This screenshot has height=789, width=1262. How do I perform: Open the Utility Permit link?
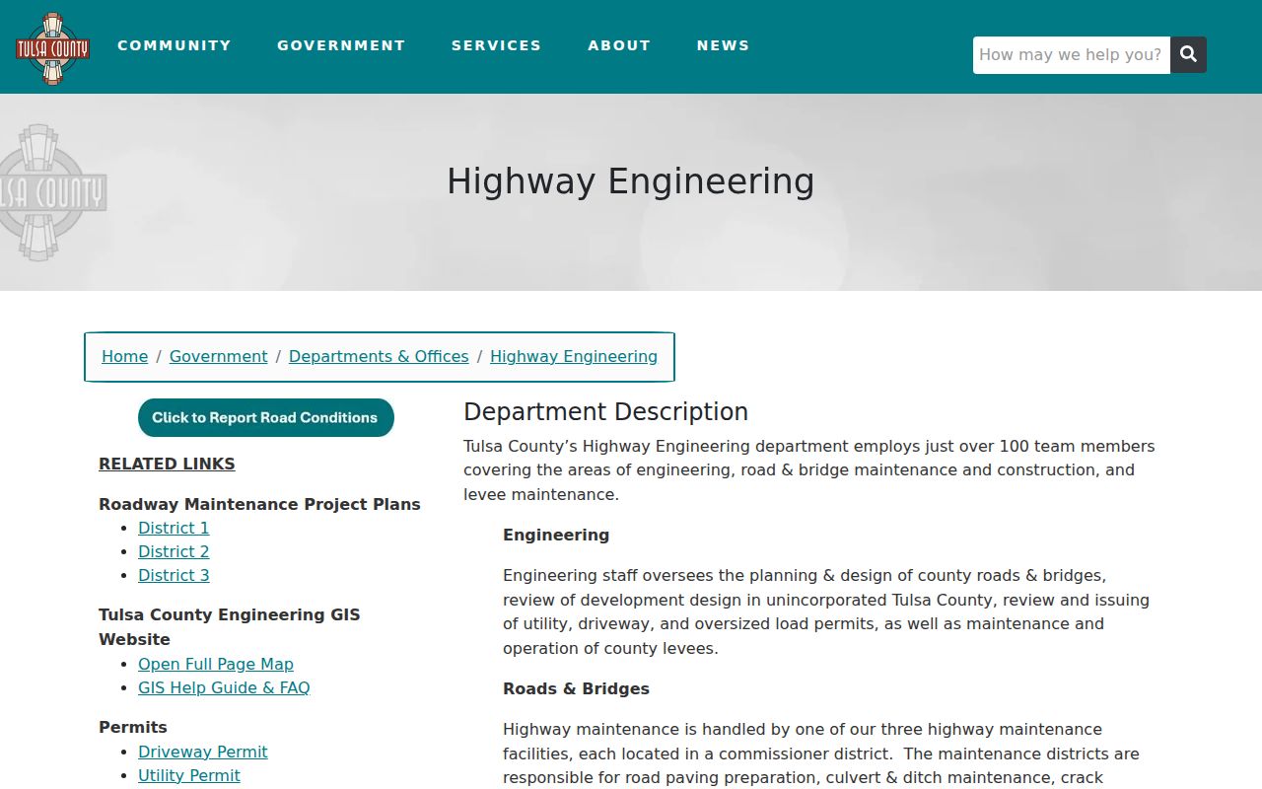tap(189, 775)
